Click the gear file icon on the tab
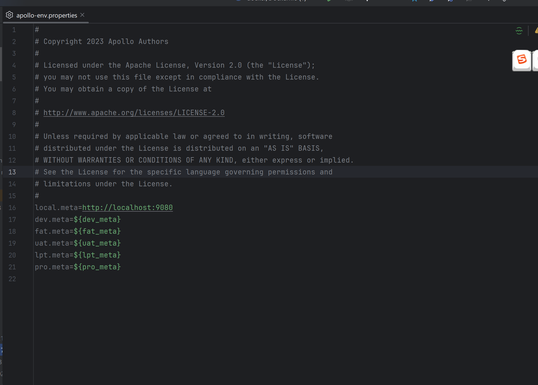Viewport: 538px width, 385px height. coord(9,15)
